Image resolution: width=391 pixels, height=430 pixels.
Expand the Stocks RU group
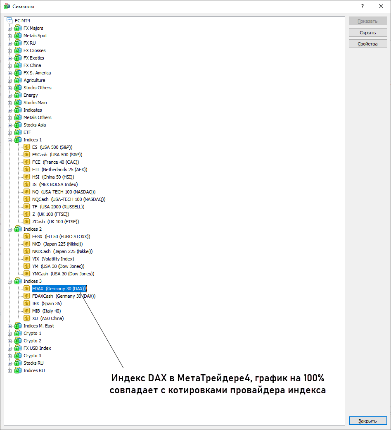coord(10,363)
